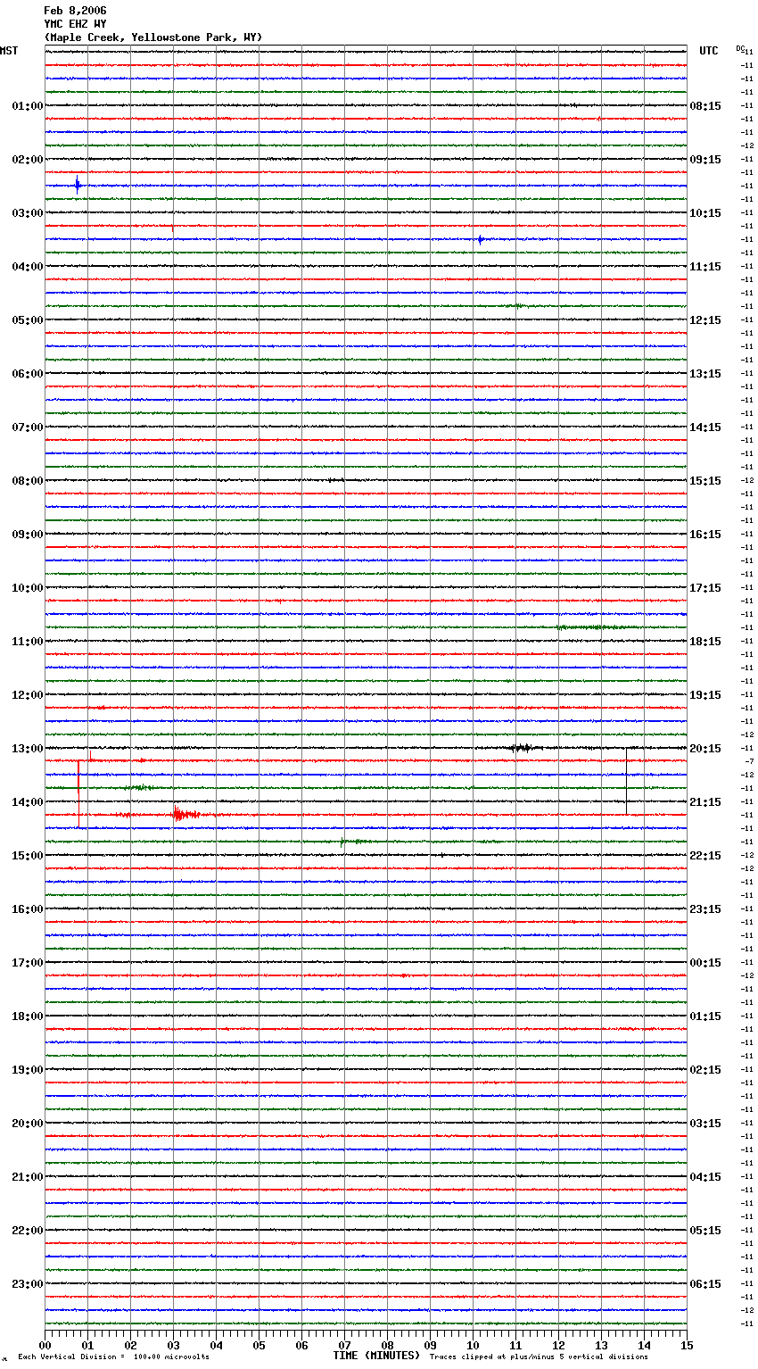Image resolution: width=758 pixels, height=1369 pixels.
Task: Click the 15:00 MST time label
Action: click(x=28, y=856)
